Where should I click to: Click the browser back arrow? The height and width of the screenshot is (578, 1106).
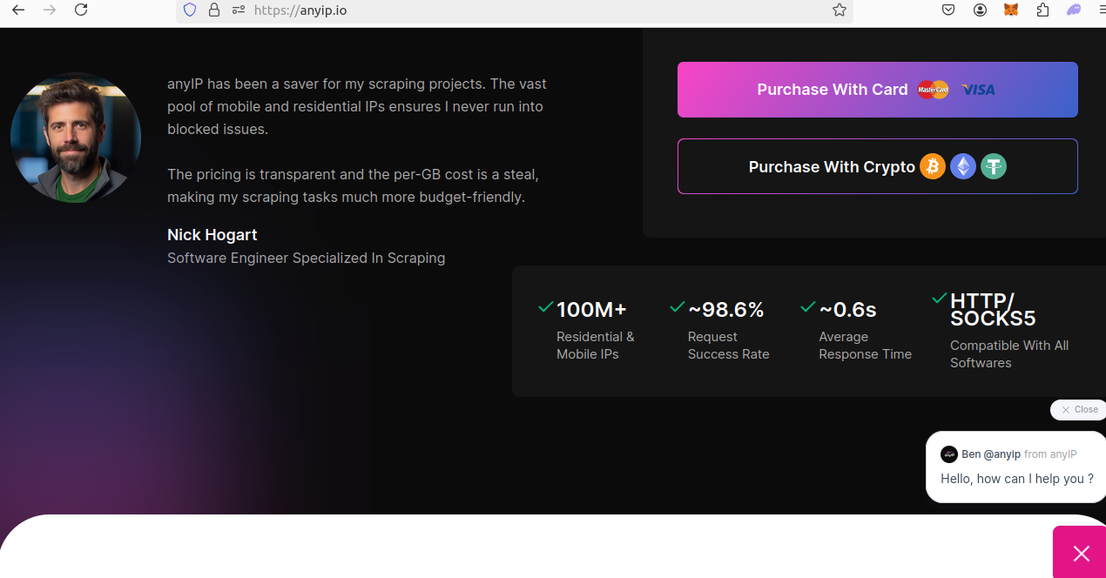tap(18, 10)
